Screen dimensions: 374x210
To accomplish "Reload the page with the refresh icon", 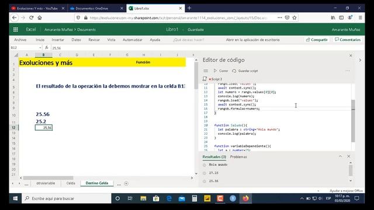I will tap(31, 17).
